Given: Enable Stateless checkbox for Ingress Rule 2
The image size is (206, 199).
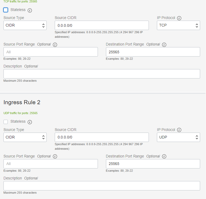Looking at the screenshot, I should point(6,122).
